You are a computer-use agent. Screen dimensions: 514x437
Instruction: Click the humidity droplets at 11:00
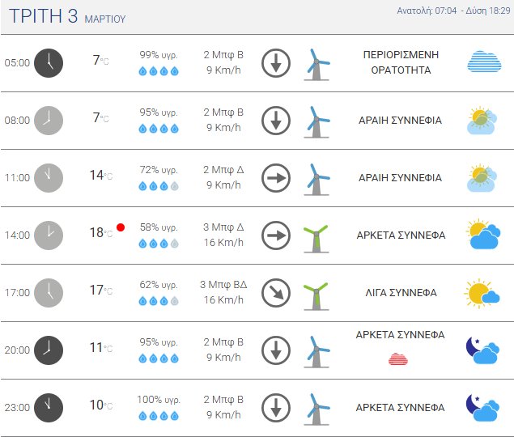159,186
